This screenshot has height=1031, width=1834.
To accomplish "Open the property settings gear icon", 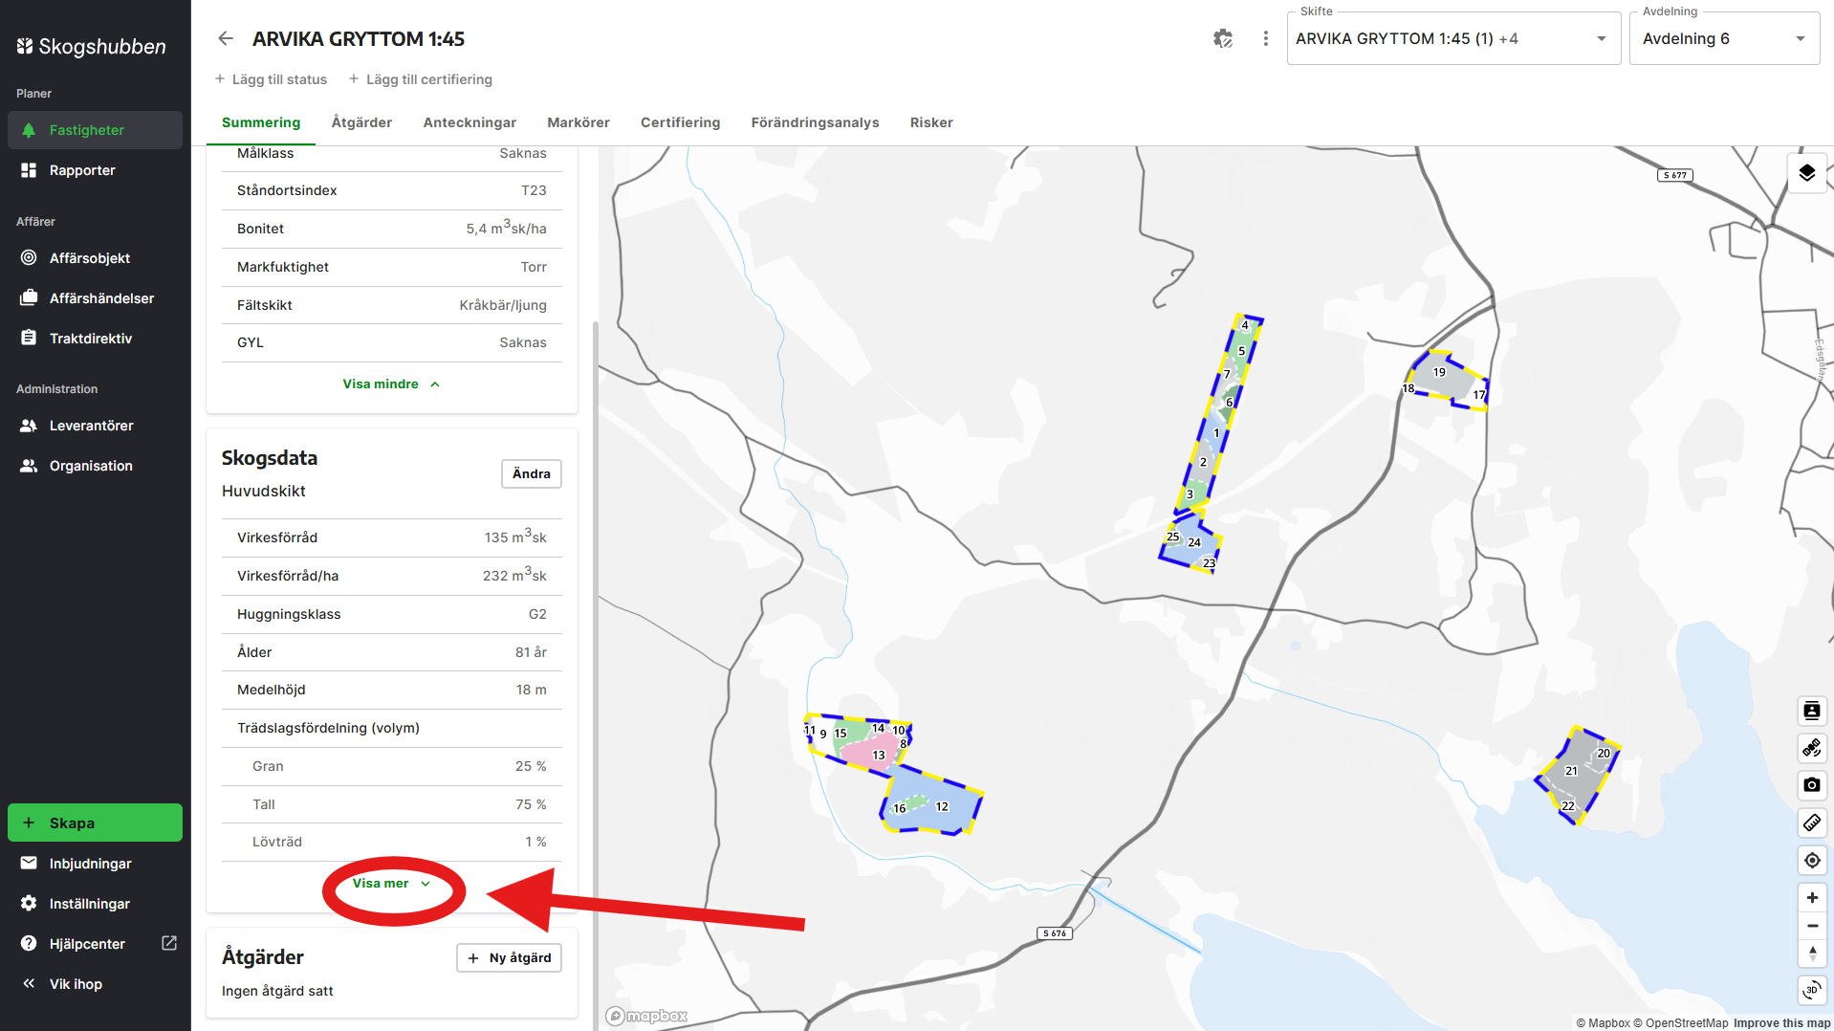I will point(1223,38).
